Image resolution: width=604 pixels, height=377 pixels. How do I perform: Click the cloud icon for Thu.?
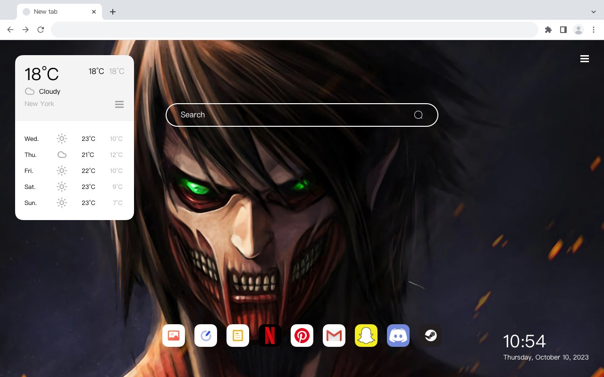click(x=62, y=155)
